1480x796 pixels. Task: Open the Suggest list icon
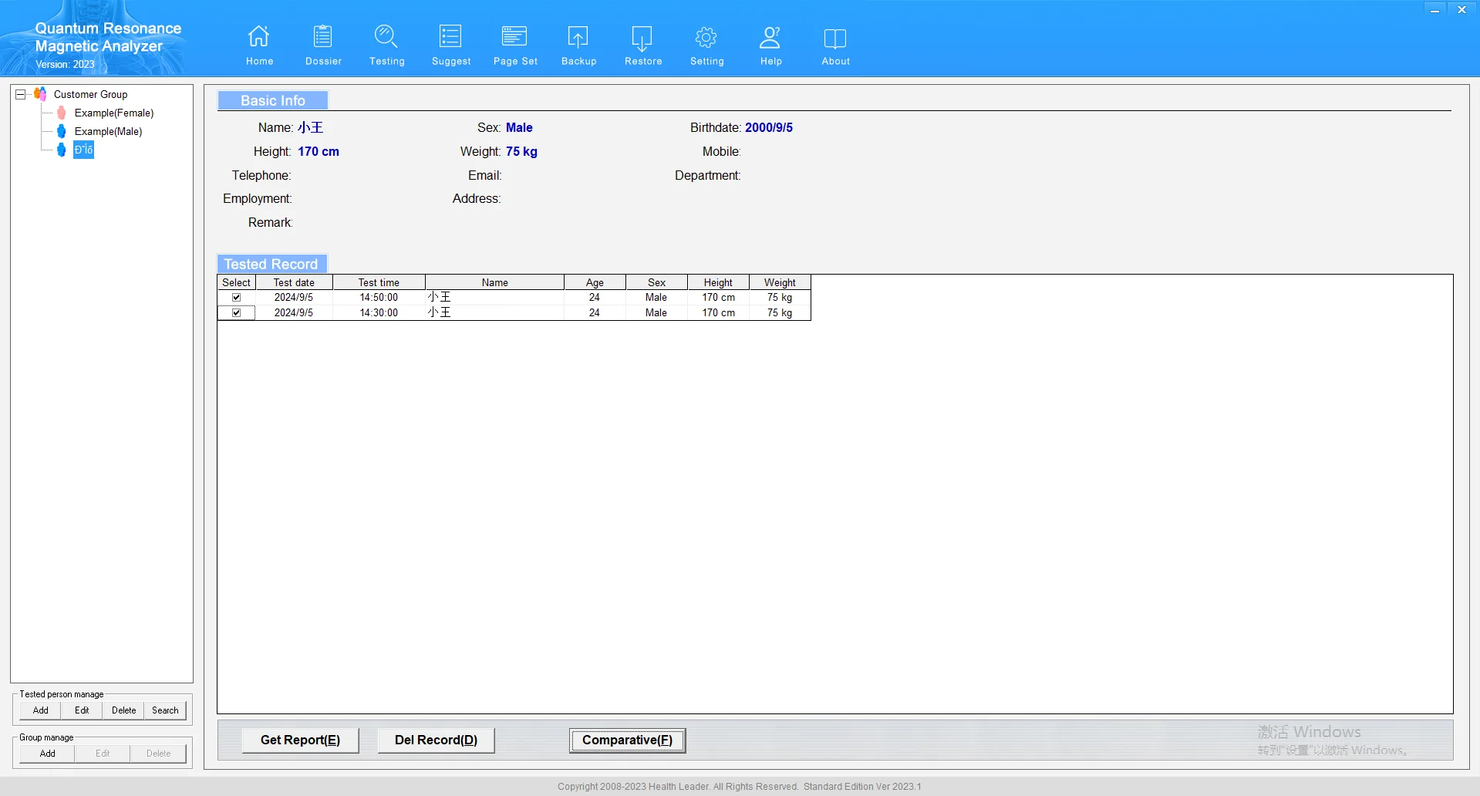pyautogui.click(x=450, y=37)
